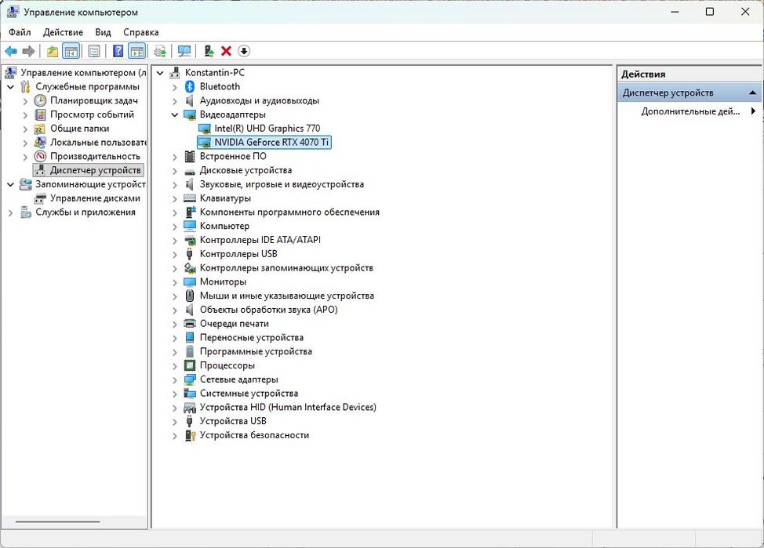Click the Аудиовходы и аудиовыходы speaker icon
This screenshot has height=548, width=764.
(190, 101)
